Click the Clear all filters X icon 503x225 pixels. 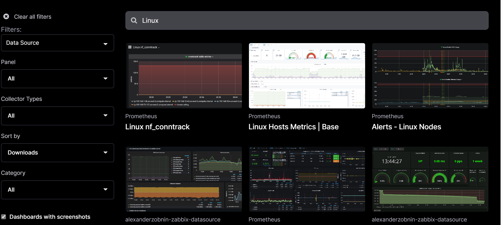[6, 17]
